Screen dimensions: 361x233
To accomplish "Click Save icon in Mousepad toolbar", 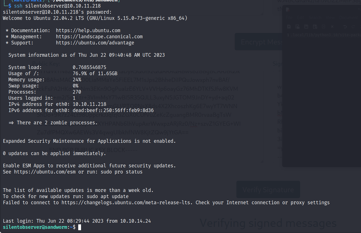I will (x=306, y=27).
